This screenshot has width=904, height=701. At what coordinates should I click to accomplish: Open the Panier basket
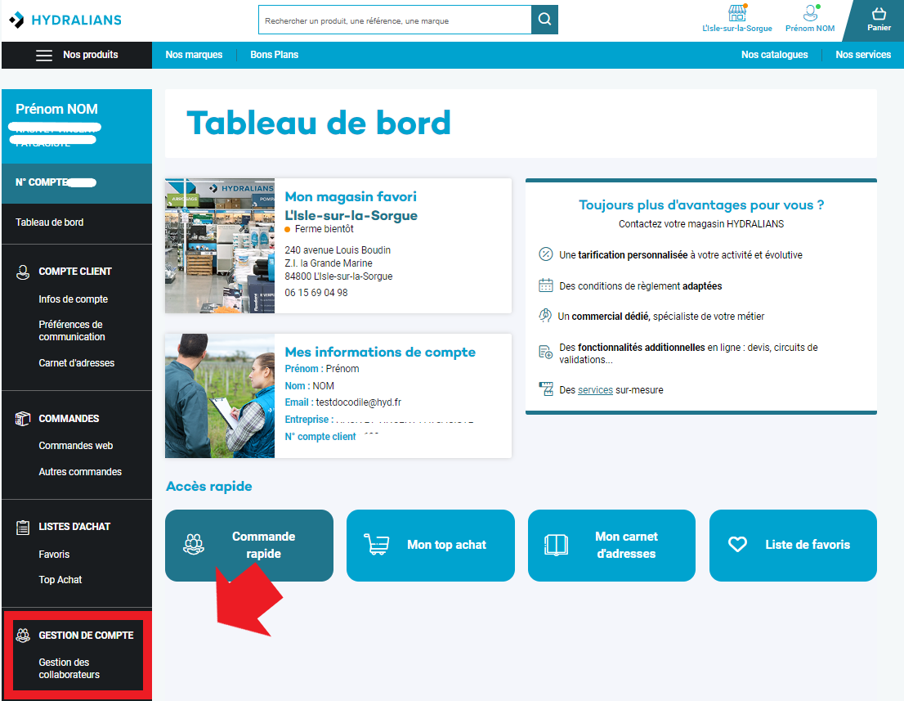[879, 20]
